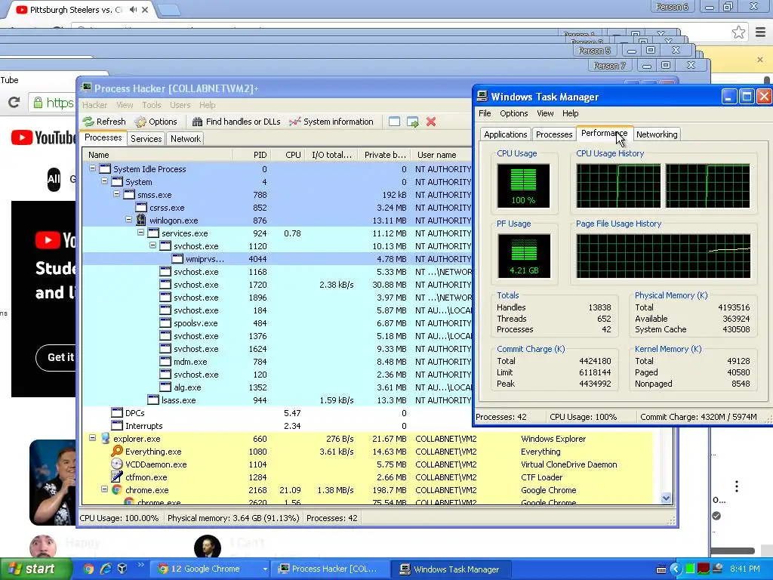Select the spoolsv.exe process row
Viewport: 773px width, 580px height.
277,323
